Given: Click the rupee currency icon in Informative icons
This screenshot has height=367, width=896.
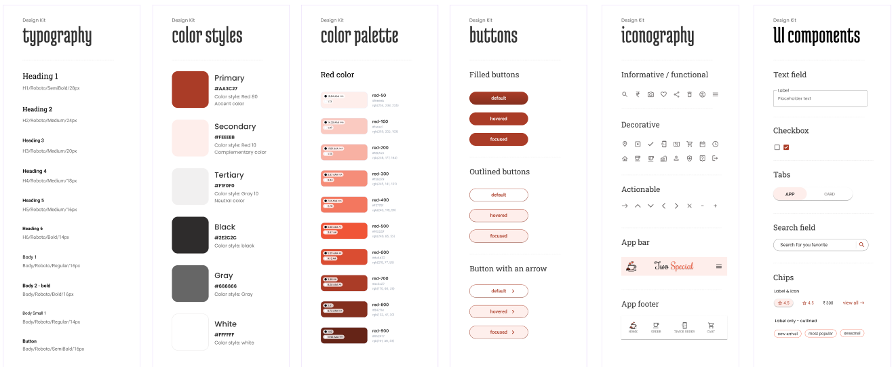Looking at the screenshot, I should click(x=638, y=94).
